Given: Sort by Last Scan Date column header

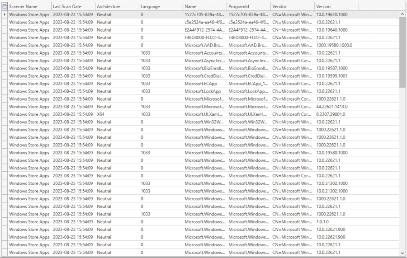Looking at the screenshot, I should 73,7.
